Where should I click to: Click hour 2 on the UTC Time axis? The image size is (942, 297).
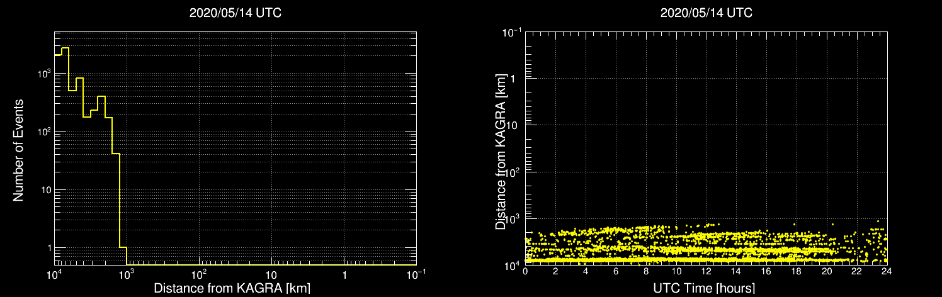[x=555, y=272]
